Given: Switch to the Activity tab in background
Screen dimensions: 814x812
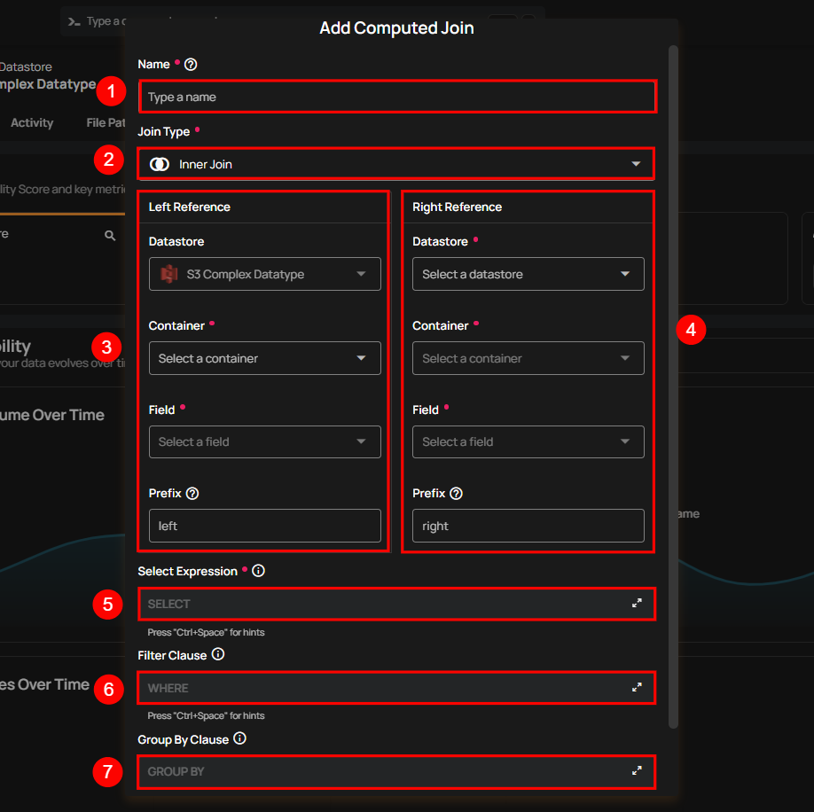Looking at the screenshot, I should tap(32, 123).
